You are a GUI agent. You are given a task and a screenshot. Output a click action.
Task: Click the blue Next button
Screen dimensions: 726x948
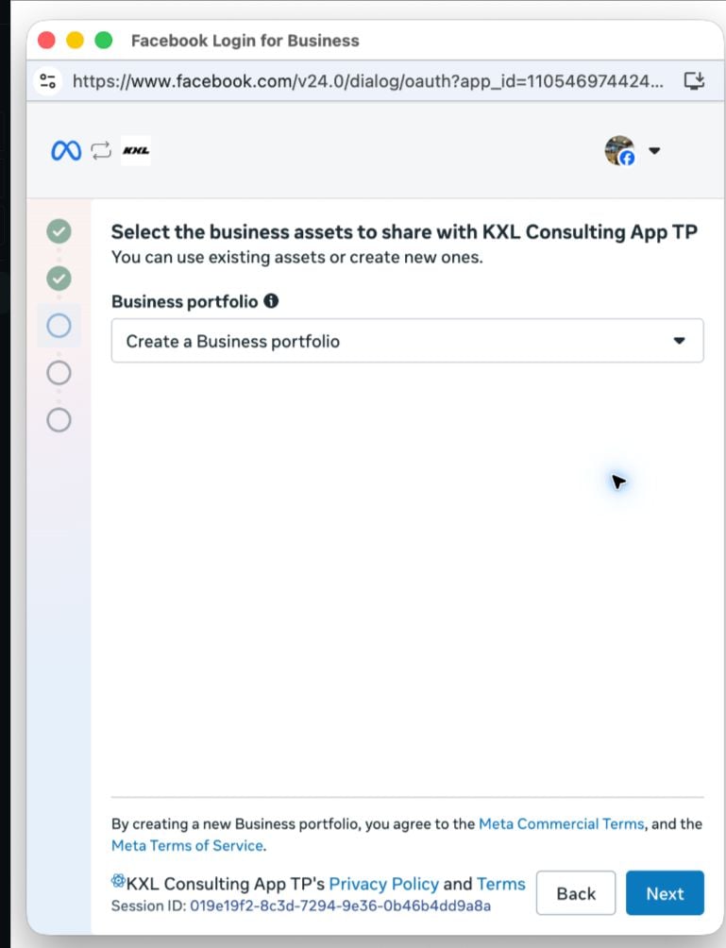(665, 893)
